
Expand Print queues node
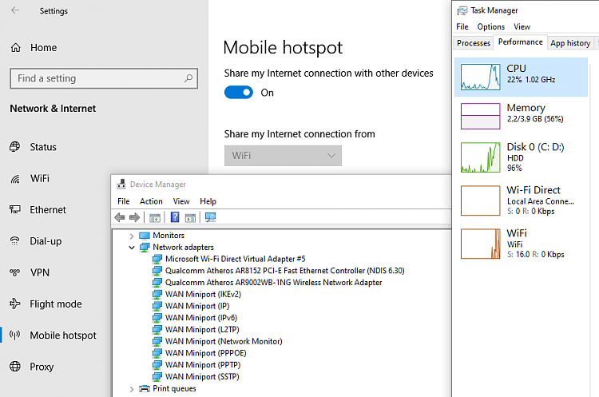(x=132, y=389)
